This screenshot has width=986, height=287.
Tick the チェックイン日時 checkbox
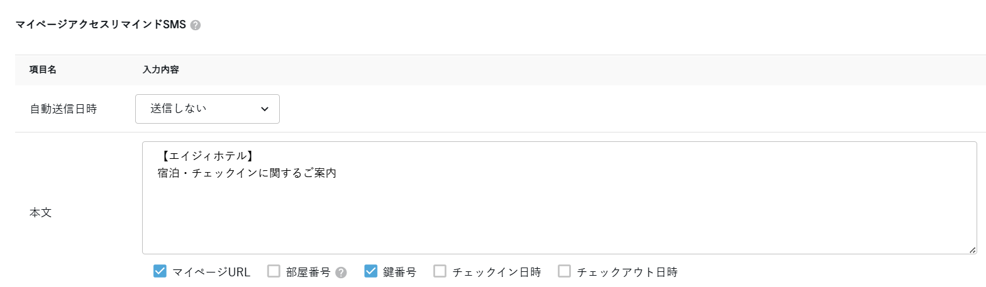(x=440, y=271)
